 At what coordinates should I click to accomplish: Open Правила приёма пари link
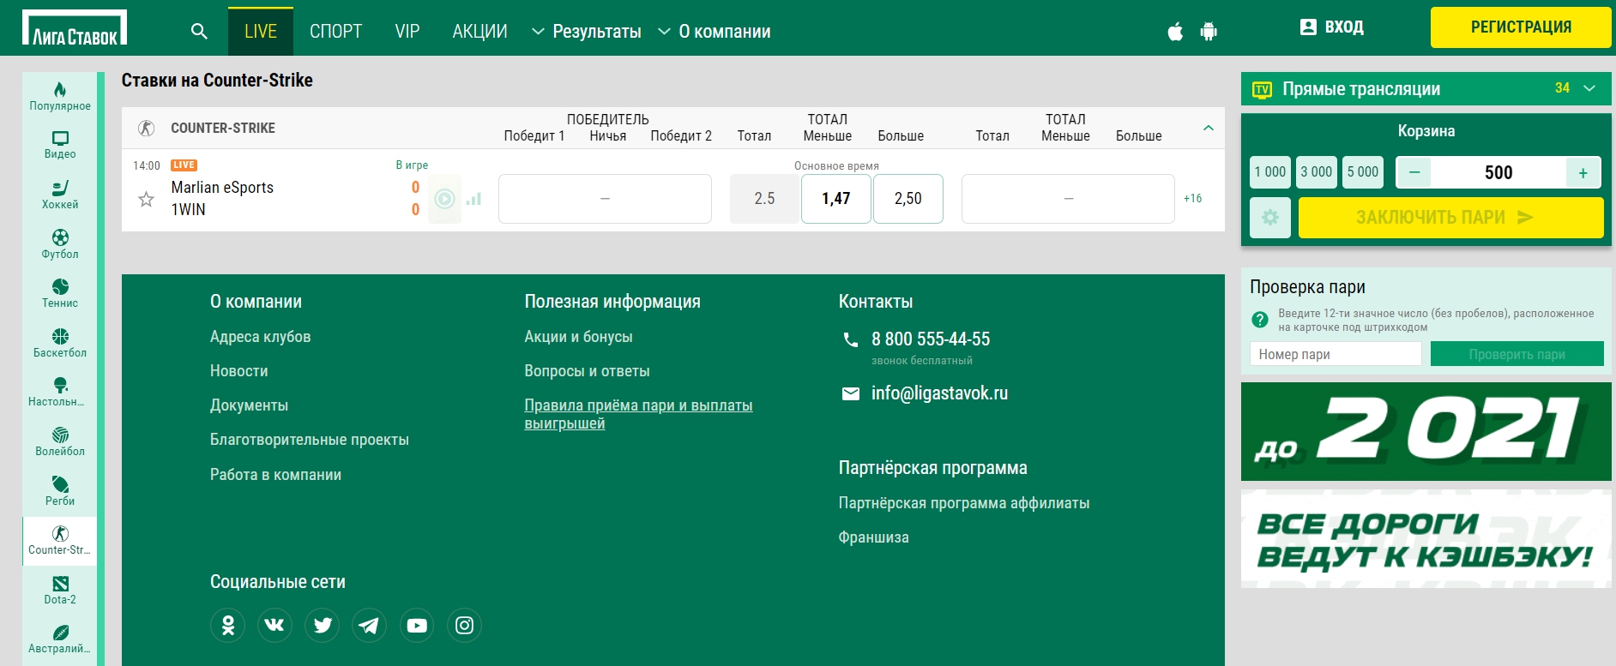[x=638, y=414]
